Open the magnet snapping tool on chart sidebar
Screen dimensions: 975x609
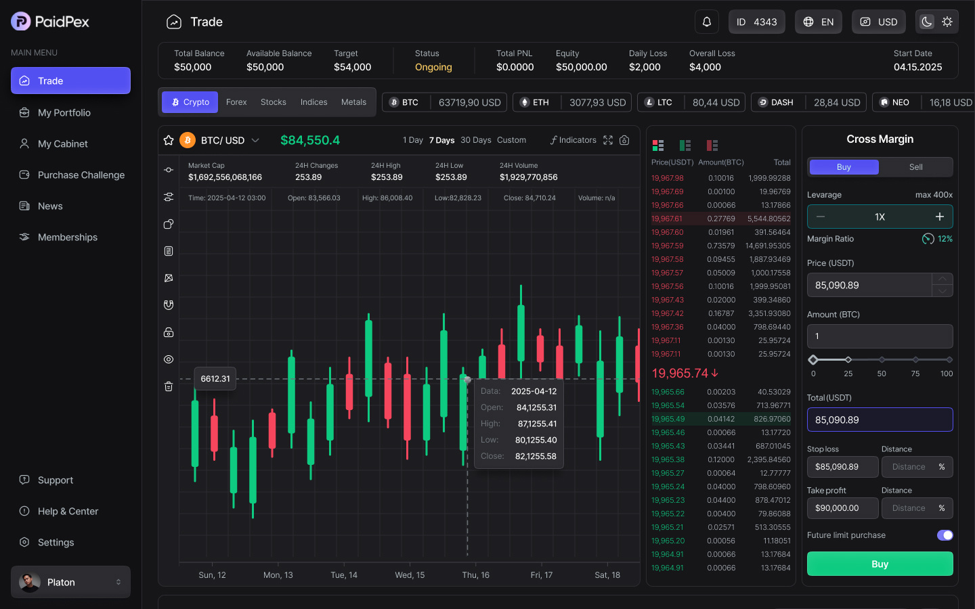169,304
